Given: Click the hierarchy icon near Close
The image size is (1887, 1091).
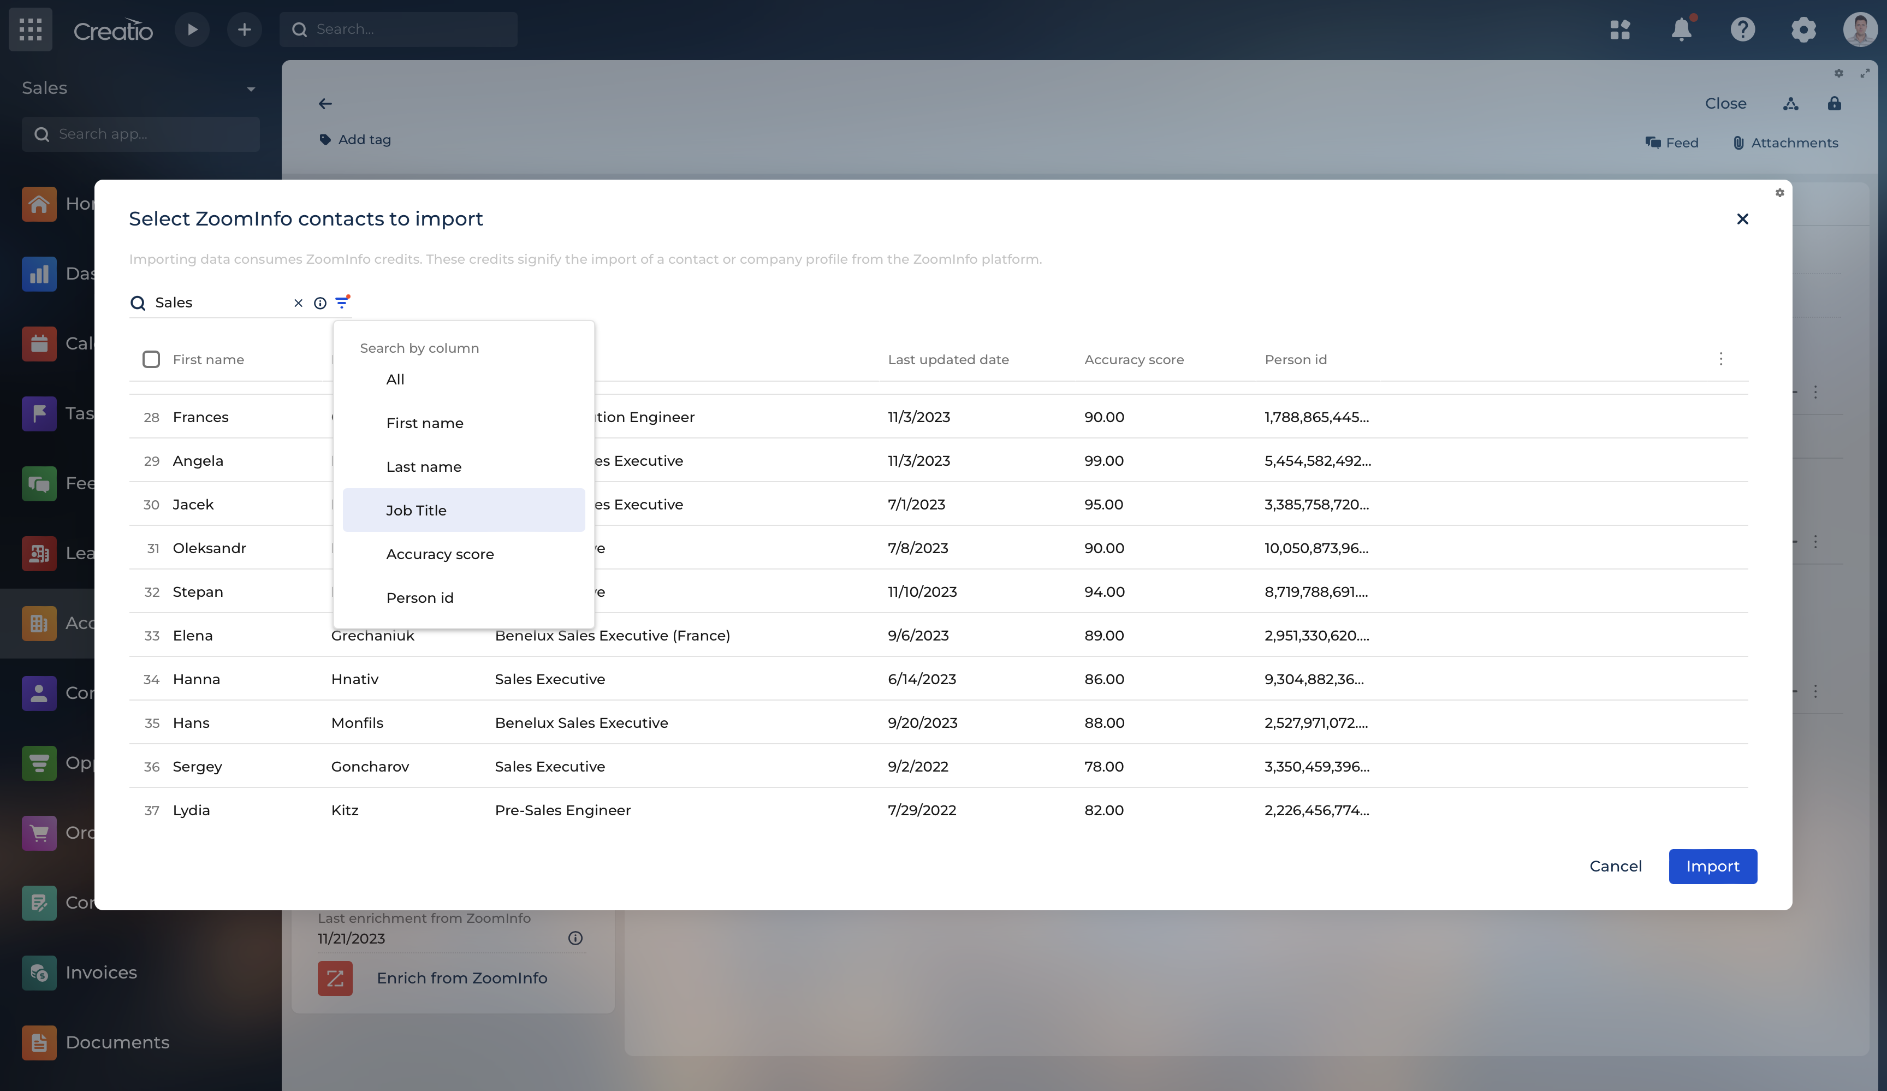Looking at the screenshot, I should (x=1790, y=103).
